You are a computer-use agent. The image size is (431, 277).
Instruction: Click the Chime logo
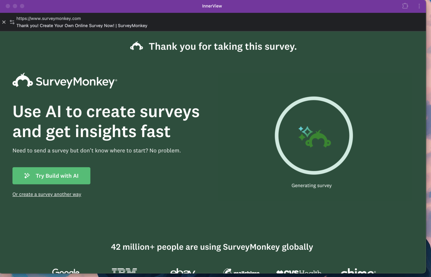[358, 271]
